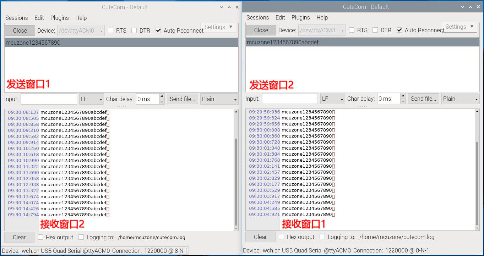Disable Auto Reconnect in right window

(x=399, y=30)
